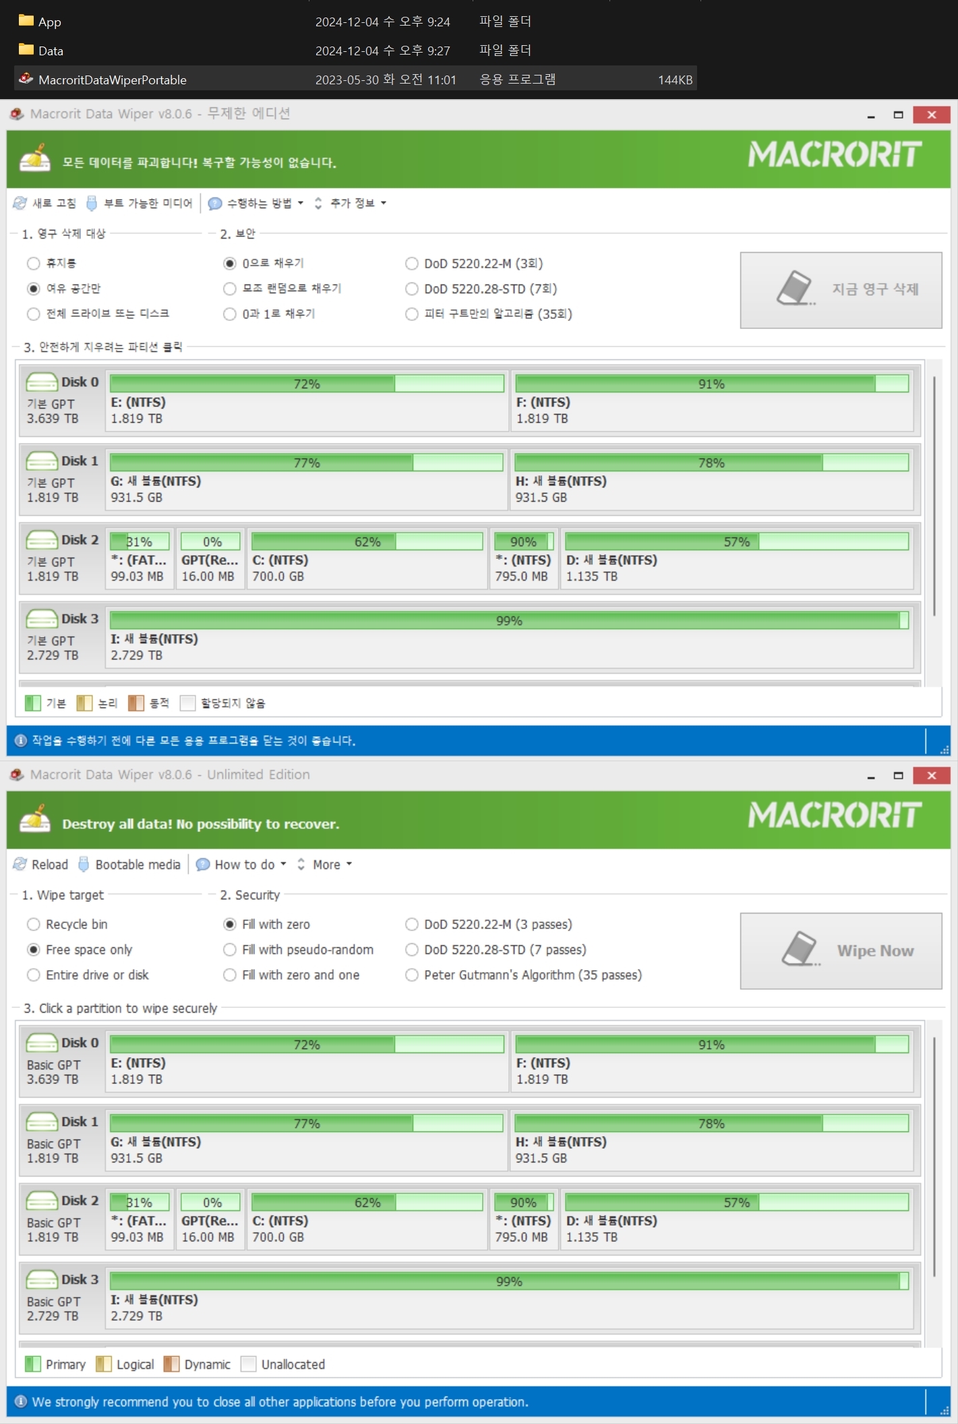This screenshot has width=958, height=1424.
Task: Click 지금 영구 삭제 button
Action: pos(841,290)
